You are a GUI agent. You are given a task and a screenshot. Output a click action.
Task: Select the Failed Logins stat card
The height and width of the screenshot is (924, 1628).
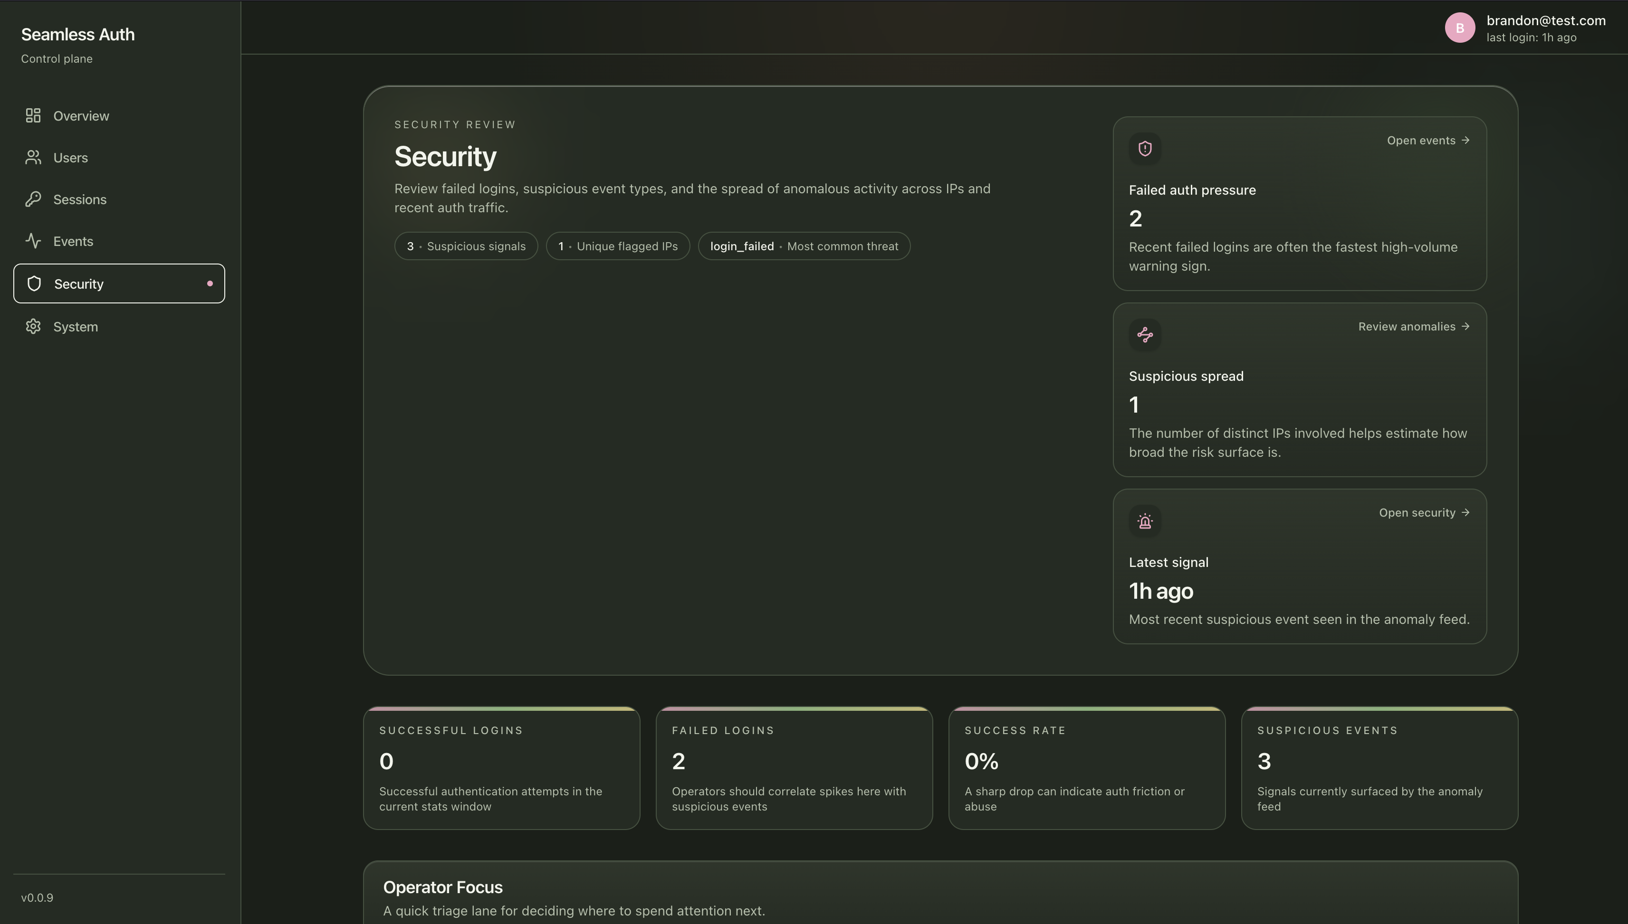click(795, 768)
